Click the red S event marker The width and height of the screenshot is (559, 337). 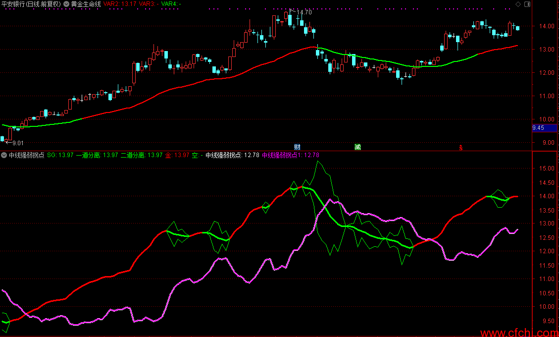tap(460, 148)
